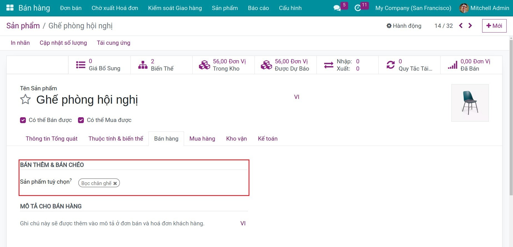This screenshot has width=513, height=247.
Task: Open the Mitchell Admin user menu
Action: pyautogui.click(x=484, y=8)
